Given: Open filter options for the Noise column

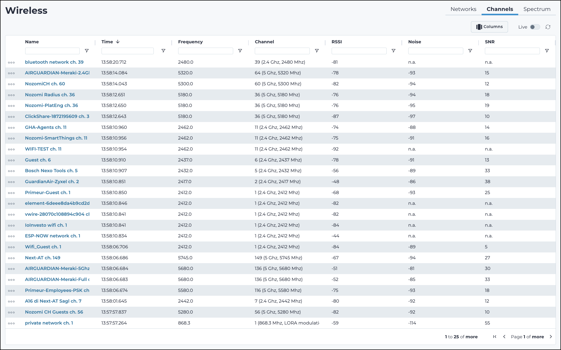Looking at the screenshot, I should [x=470, y=51].
